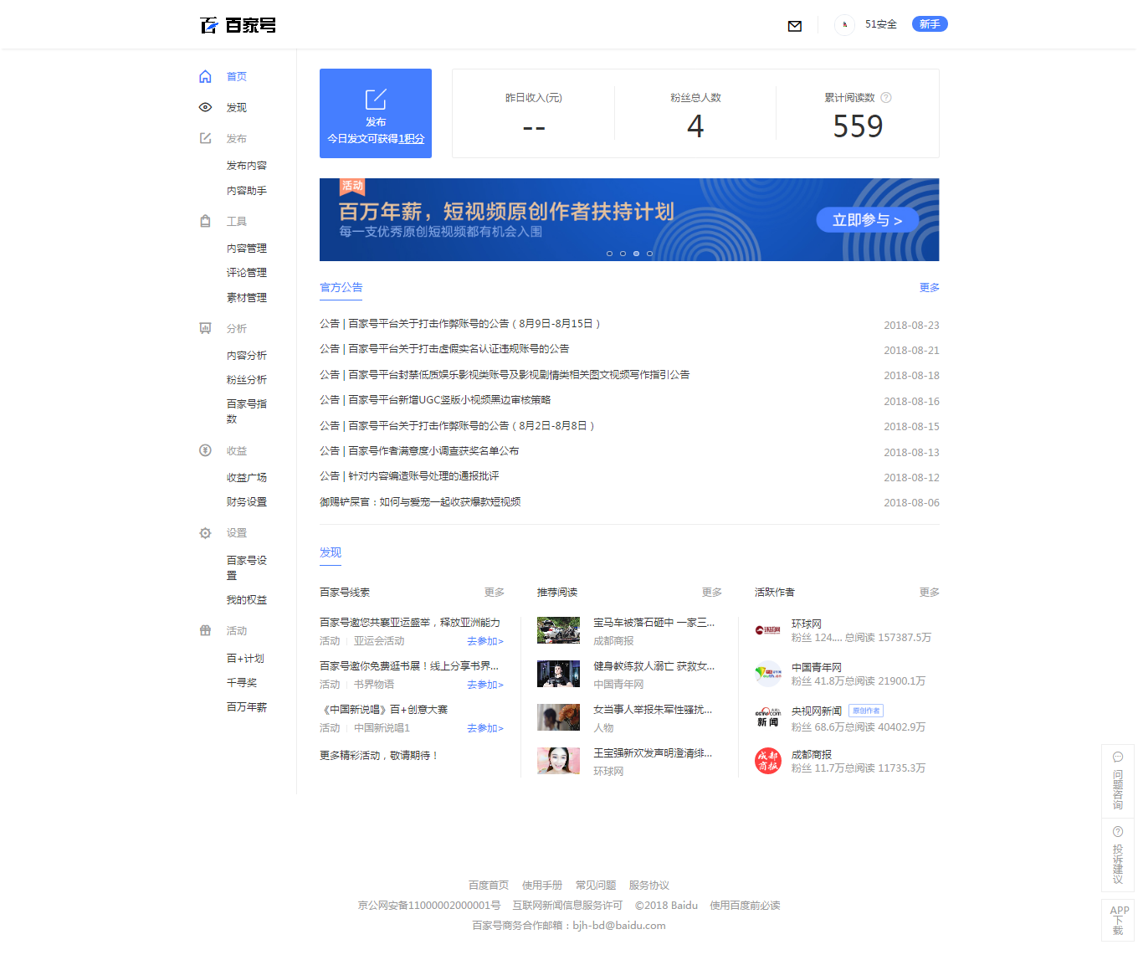
Task: Click the 成都商报 author logo
Action: (768, 761)
